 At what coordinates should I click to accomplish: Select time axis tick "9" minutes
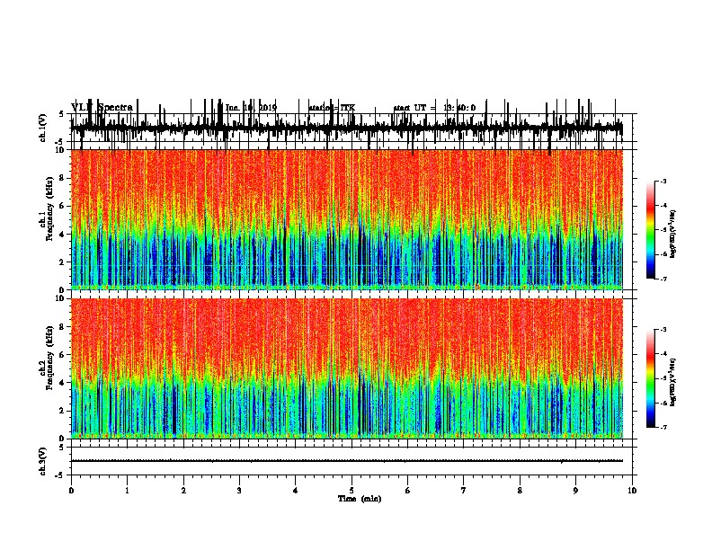point(575,491)
